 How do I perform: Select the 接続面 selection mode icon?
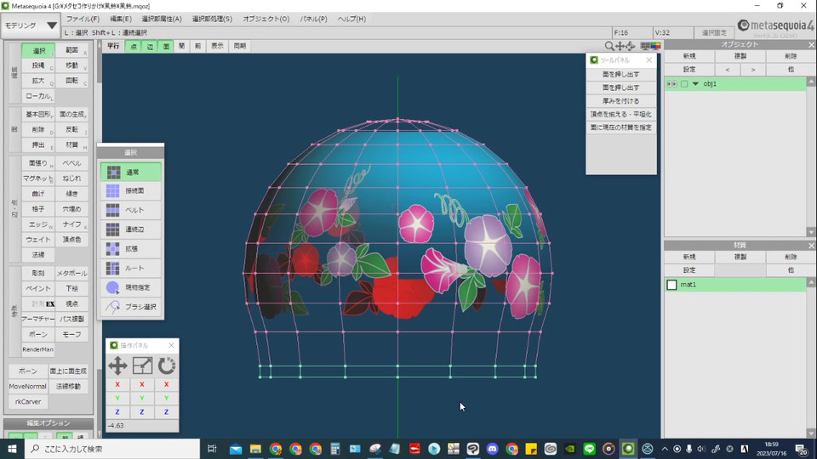[x=112, y=191]
